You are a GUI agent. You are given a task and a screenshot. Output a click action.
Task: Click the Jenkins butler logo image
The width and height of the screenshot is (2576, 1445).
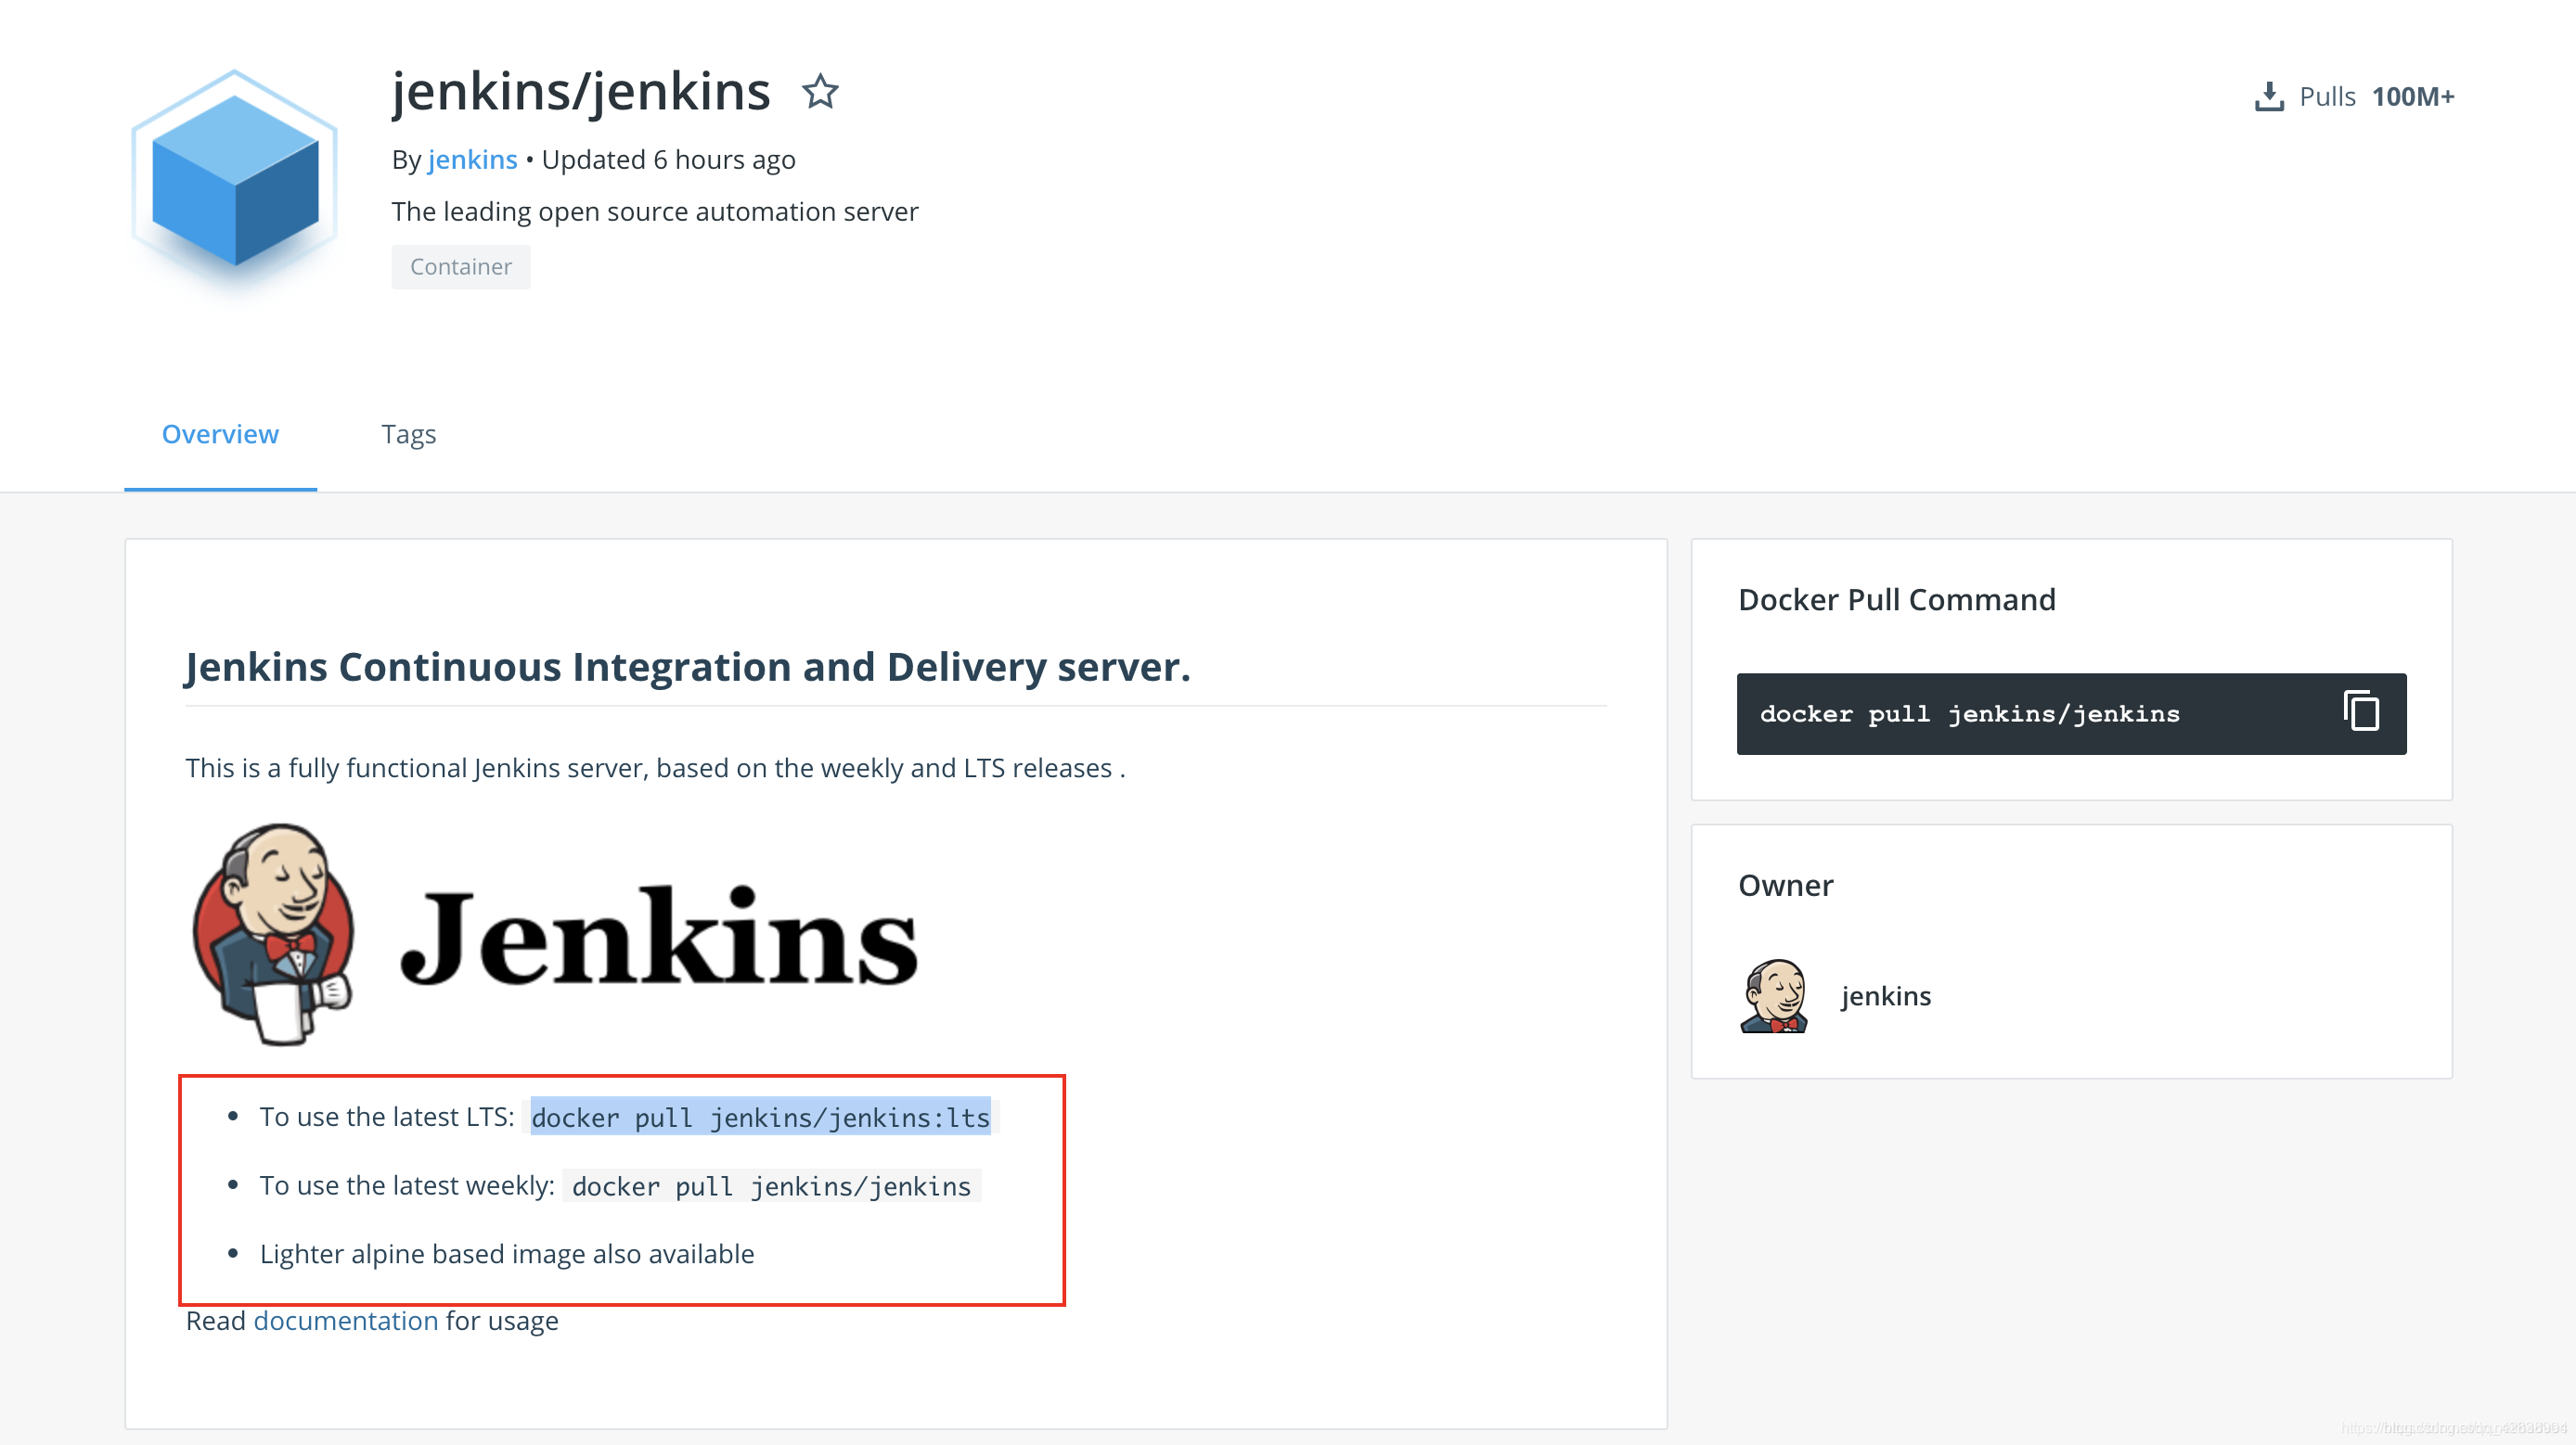point(555,935)
